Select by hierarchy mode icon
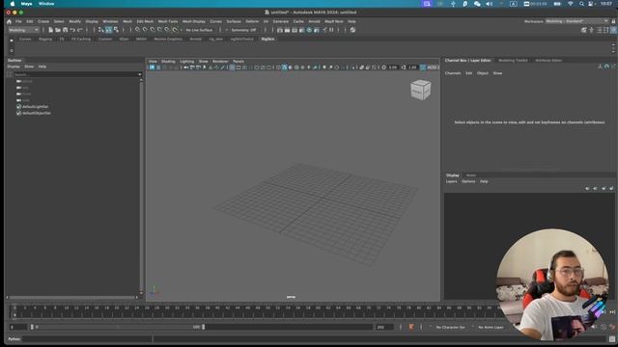Screen dimensions: 618x347 coord(100,30)
